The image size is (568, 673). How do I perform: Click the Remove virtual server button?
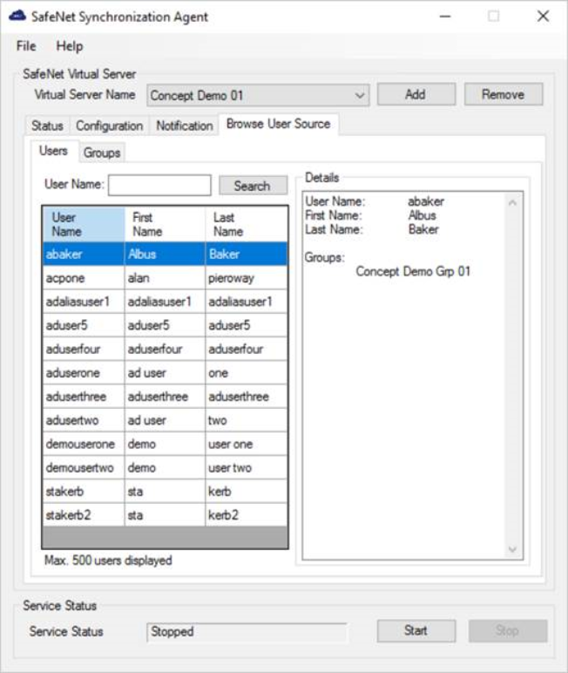click(503, 94)
